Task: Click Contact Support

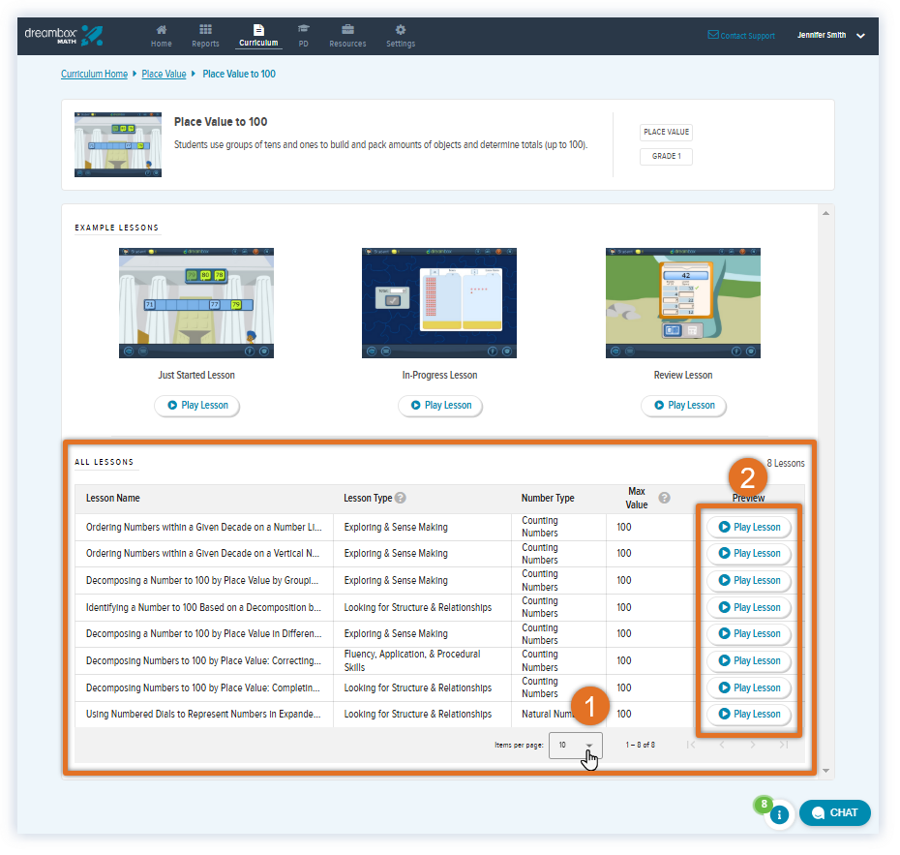Action: 741,35
